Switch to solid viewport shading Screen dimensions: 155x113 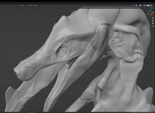[x=148, y=5]
